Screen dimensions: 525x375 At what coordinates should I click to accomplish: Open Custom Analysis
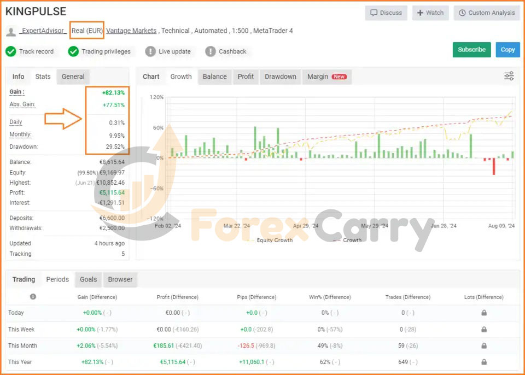[487, 13]
